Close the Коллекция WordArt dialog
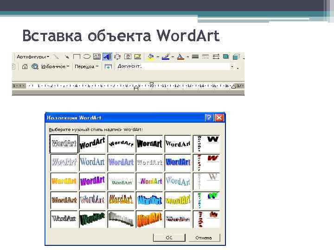Image resolution: width=334 pixels, height=250 pixels. coord(219,118)
